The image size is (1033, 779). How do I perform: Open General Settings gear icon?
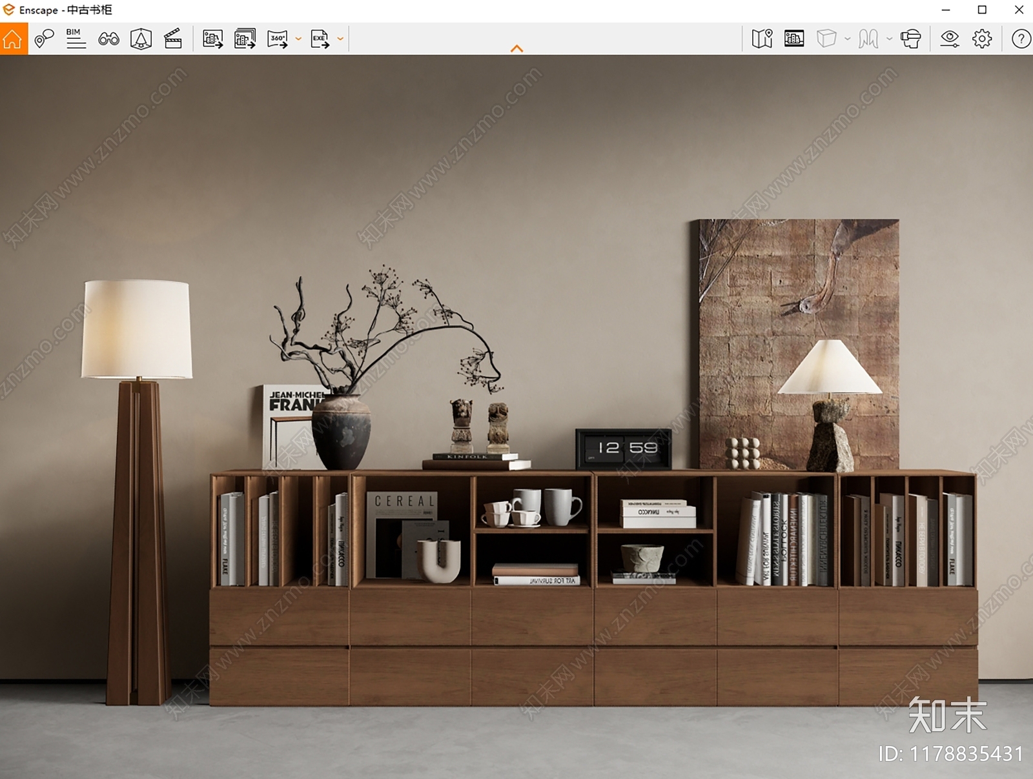pyautogui.click(x=982, y=39)
